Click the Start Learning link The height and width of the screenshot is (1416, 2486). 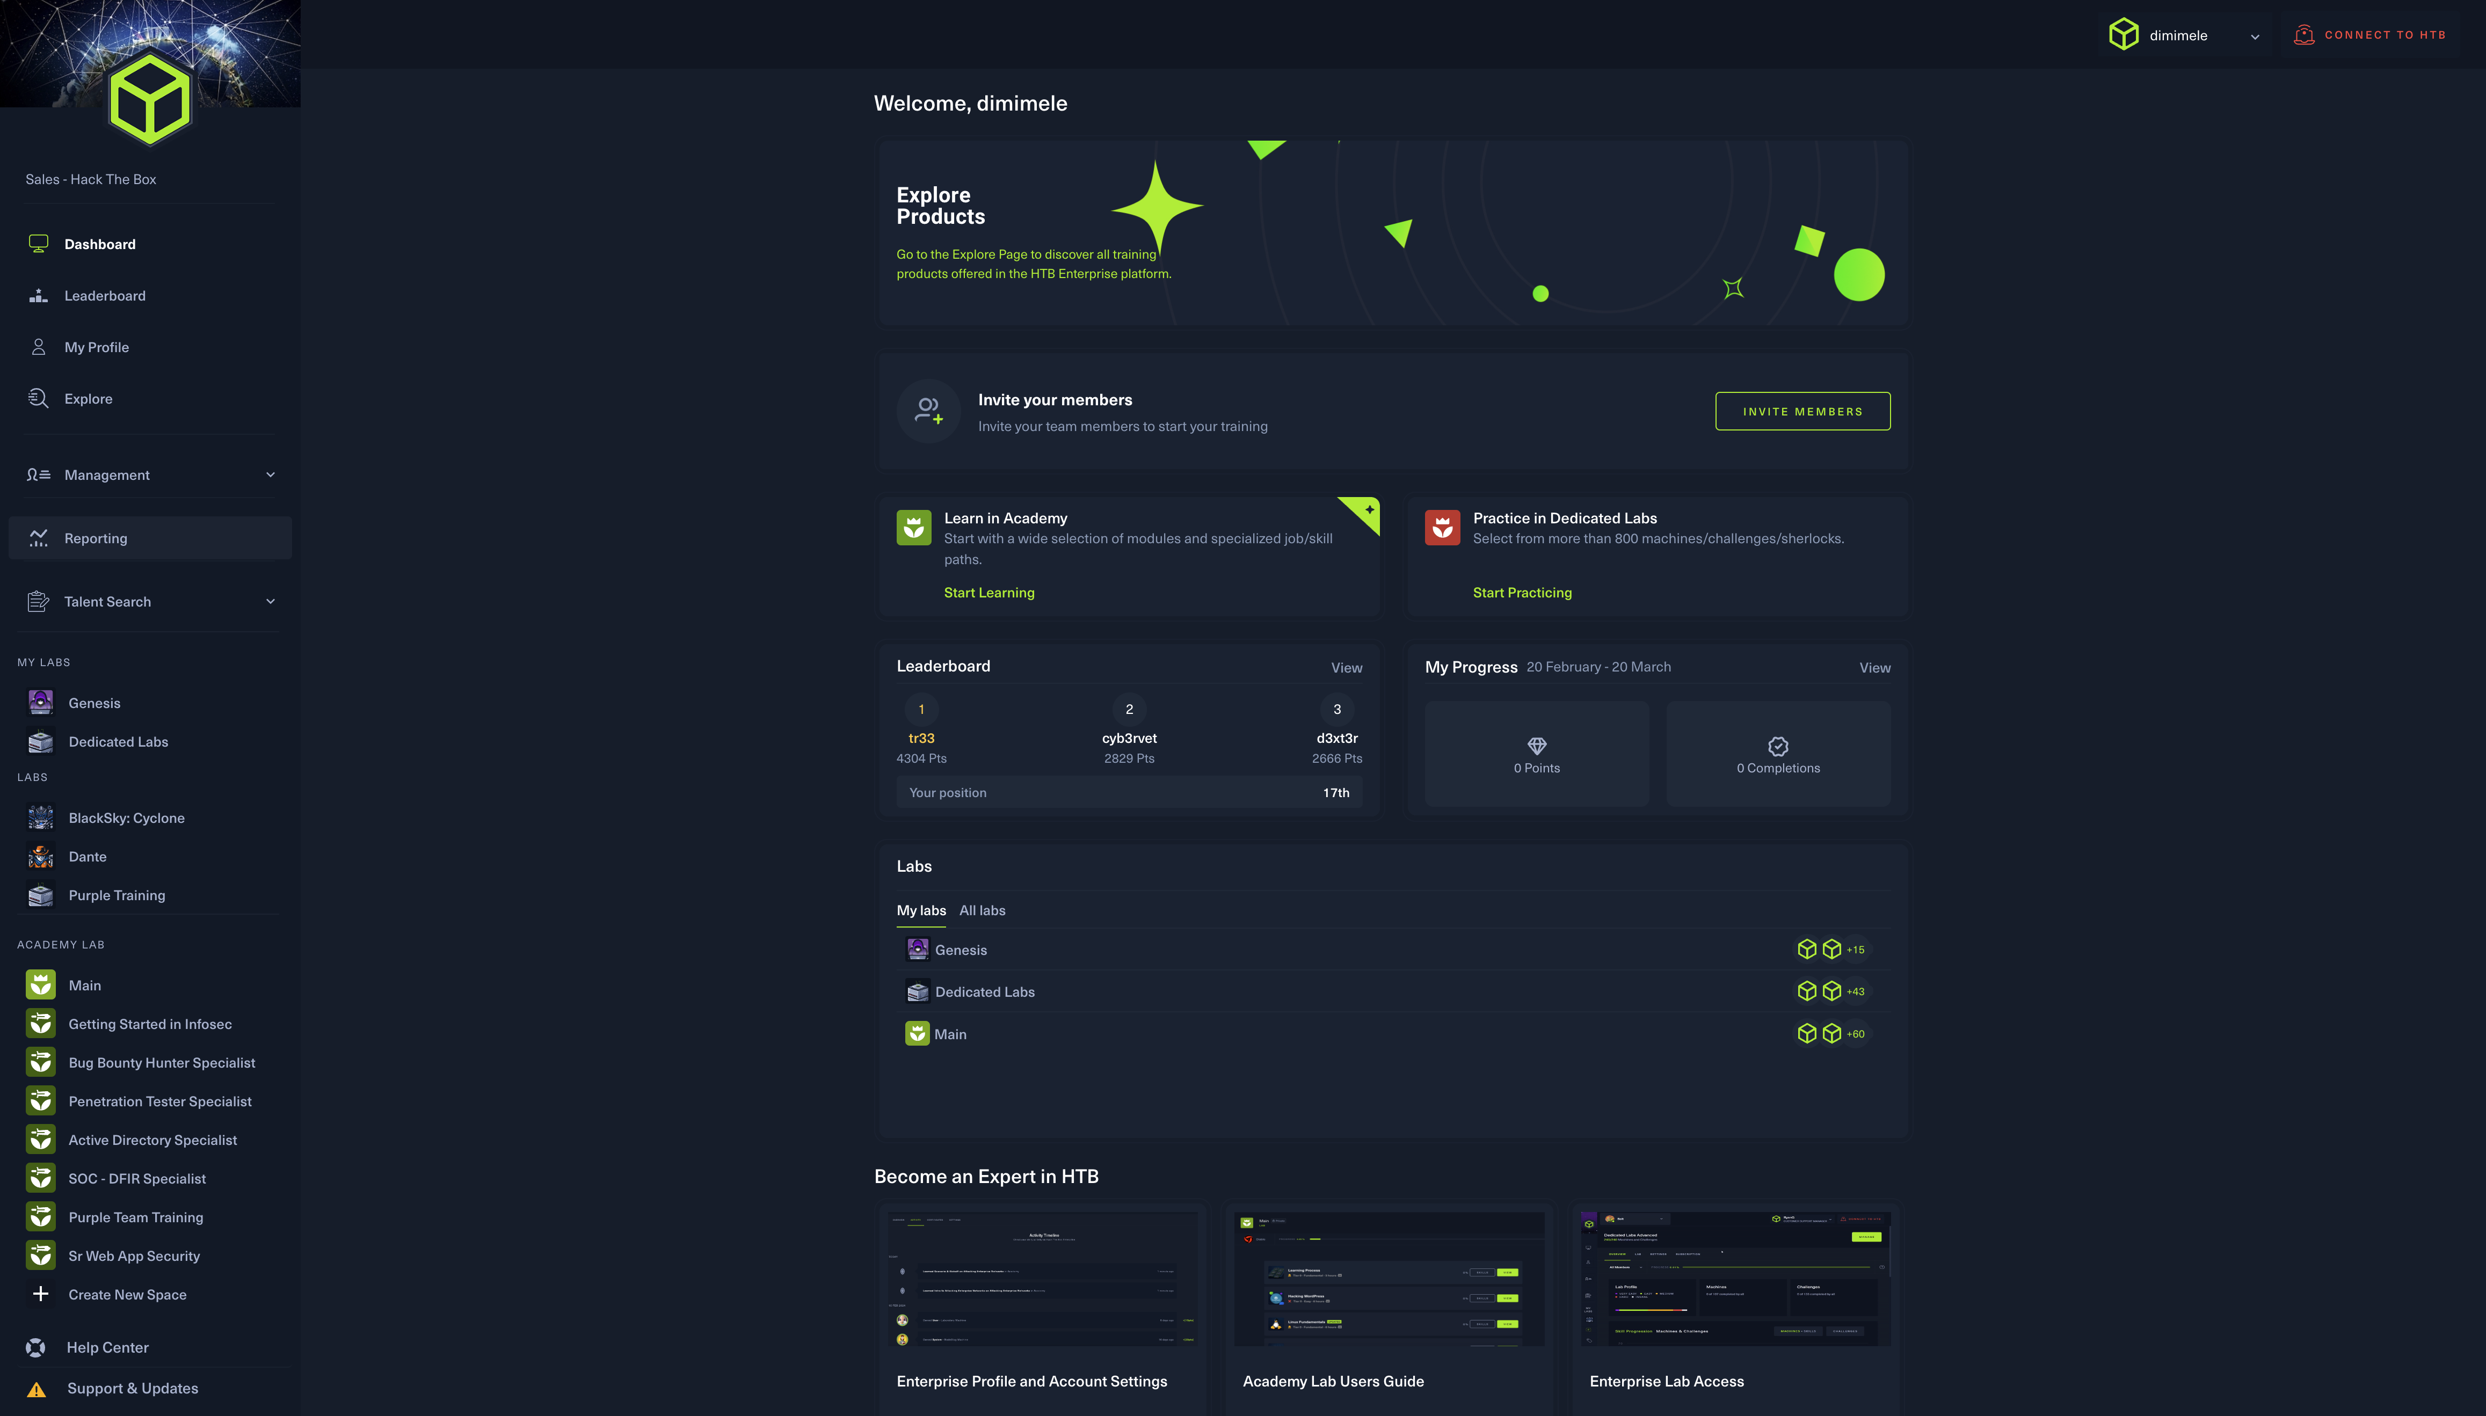[x=988, y=592]
